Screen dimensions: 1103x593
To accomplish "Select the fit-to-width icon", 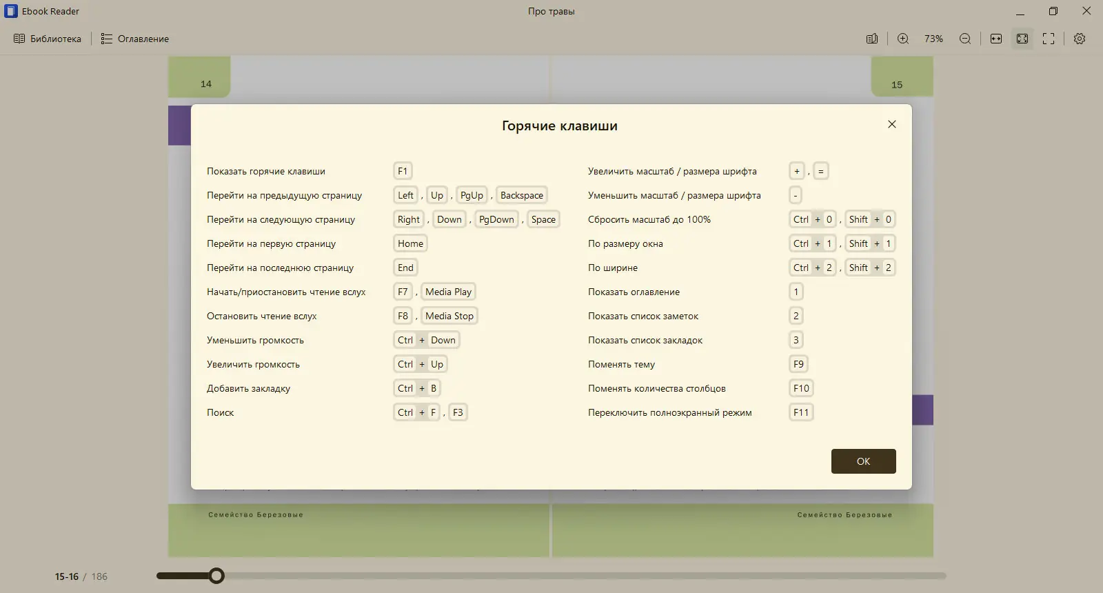I will click(x=996, y=39).
